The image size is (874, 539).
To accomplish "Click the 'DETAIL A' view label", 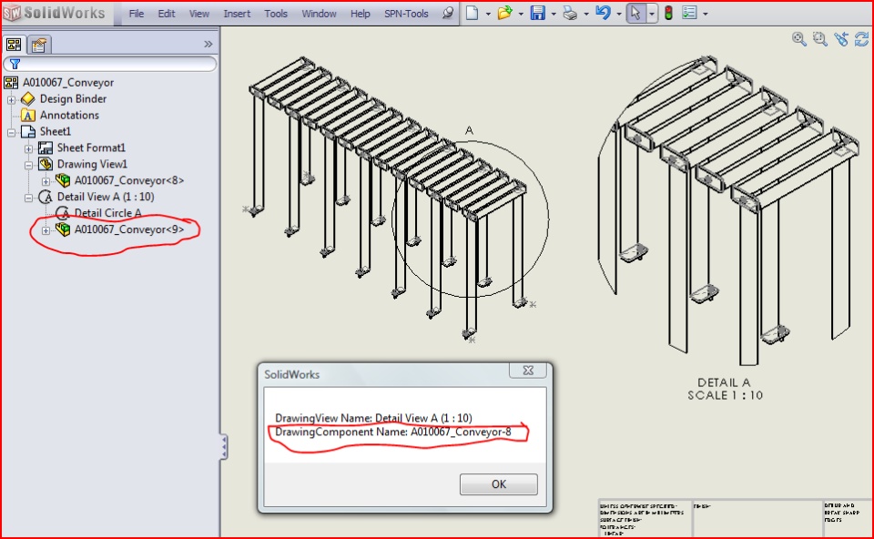I will coord(724,382).
